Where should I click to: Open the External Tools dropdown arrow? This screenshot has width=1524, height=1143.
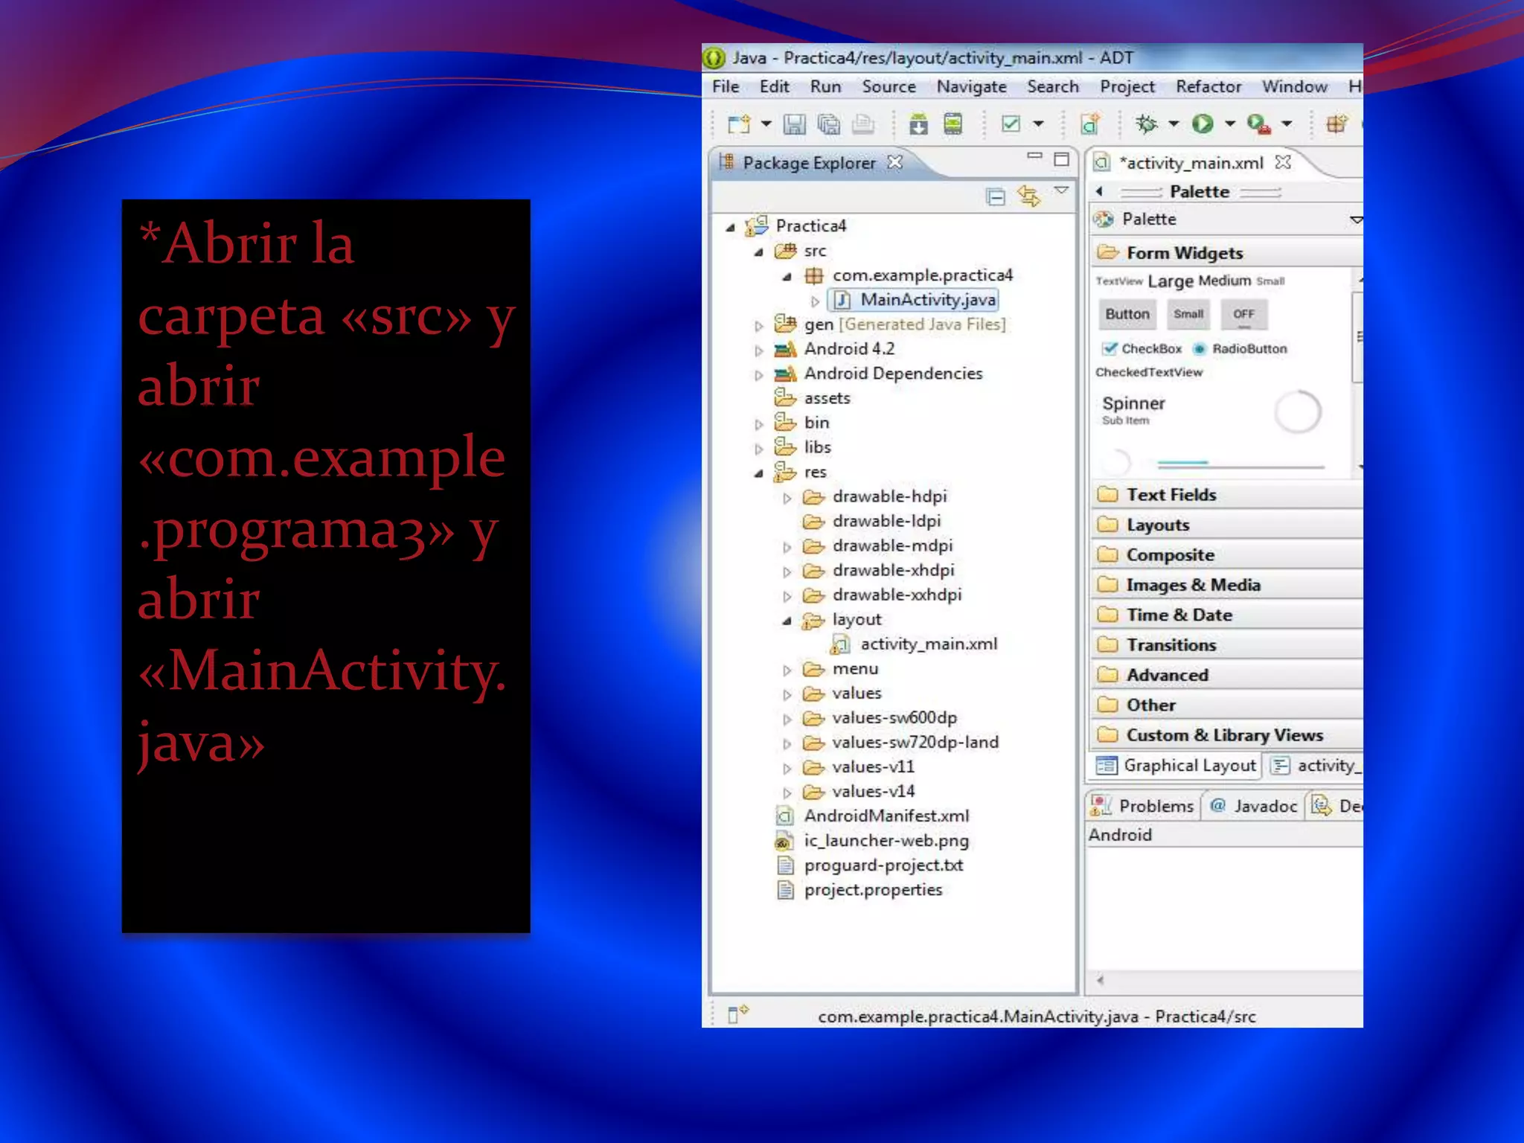click(1287, 124)
